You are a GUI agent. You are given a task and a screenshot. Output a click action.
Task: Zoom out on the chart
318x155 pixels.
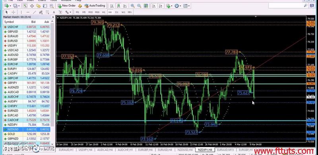click(x=139, y=6)
